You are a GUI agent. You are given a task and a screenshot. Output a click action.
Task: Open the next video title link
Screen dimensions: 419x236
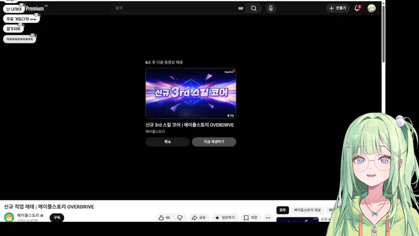pos(189,125)
